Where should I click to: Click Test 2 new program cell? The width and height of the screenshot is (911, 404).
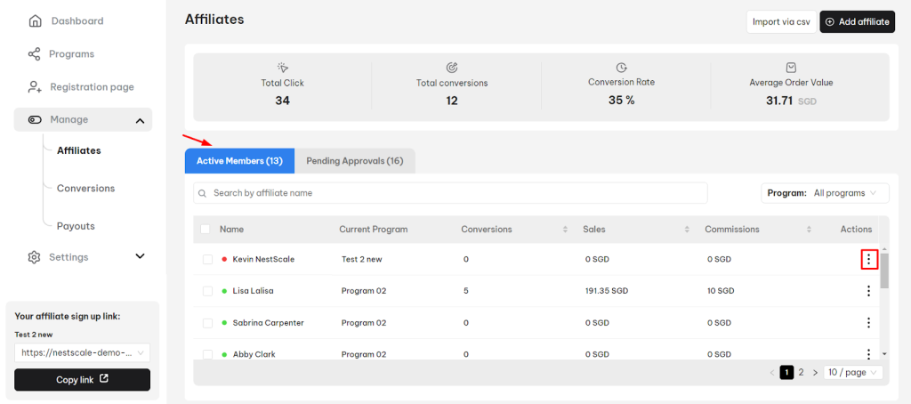pos(361,259)
